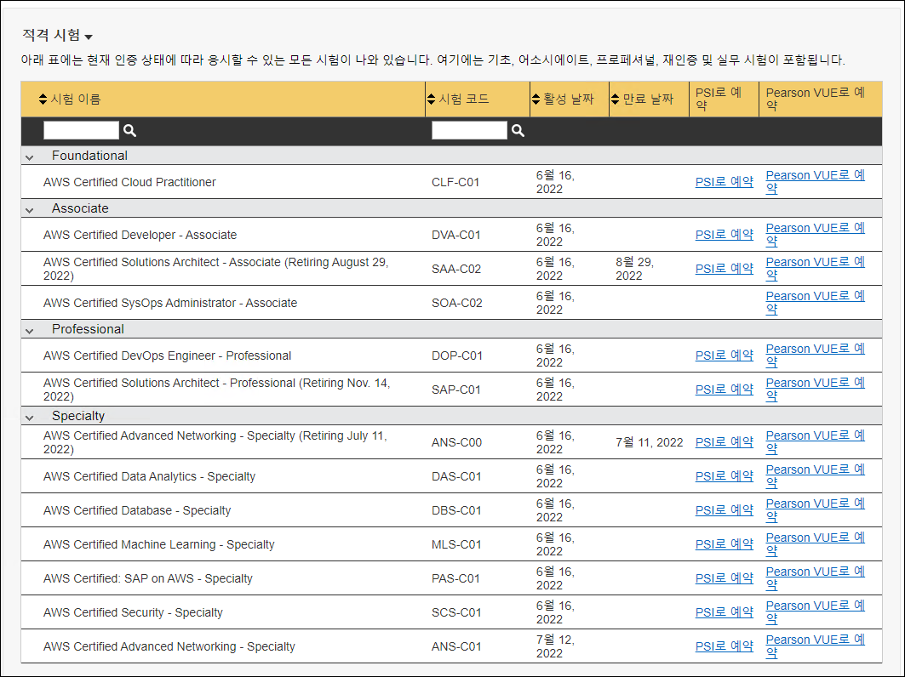Collapse the Associate group
The width and height of the screenshot is (905, 677).
pyautogui.click(x=30, y=210)
